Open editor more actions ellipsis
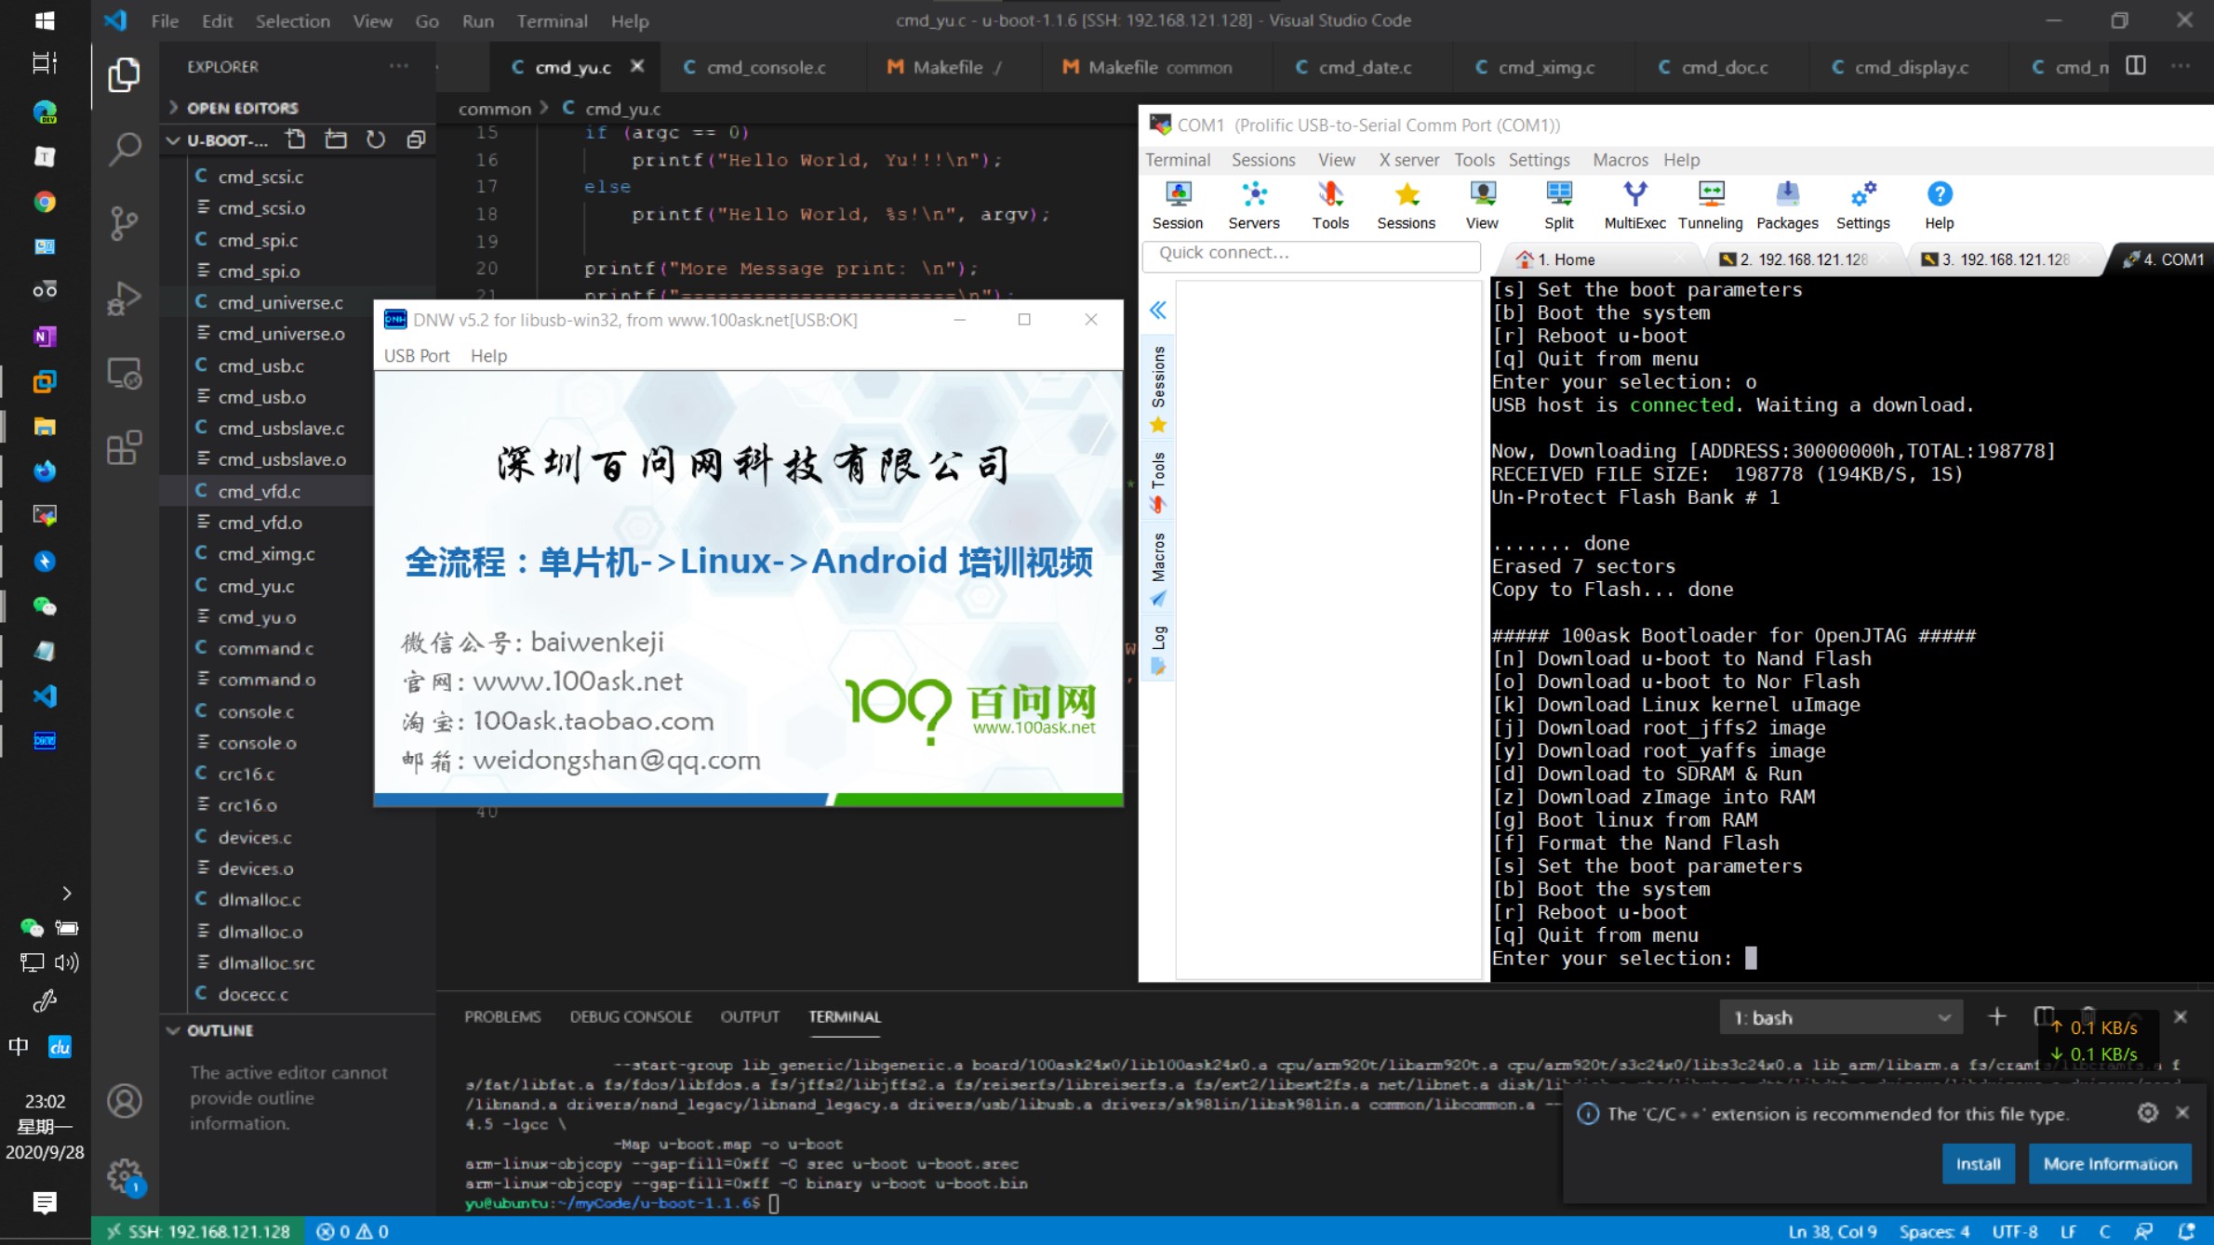The image size is (2214, 1245). pyautogui.click(x=2181, y=66)
